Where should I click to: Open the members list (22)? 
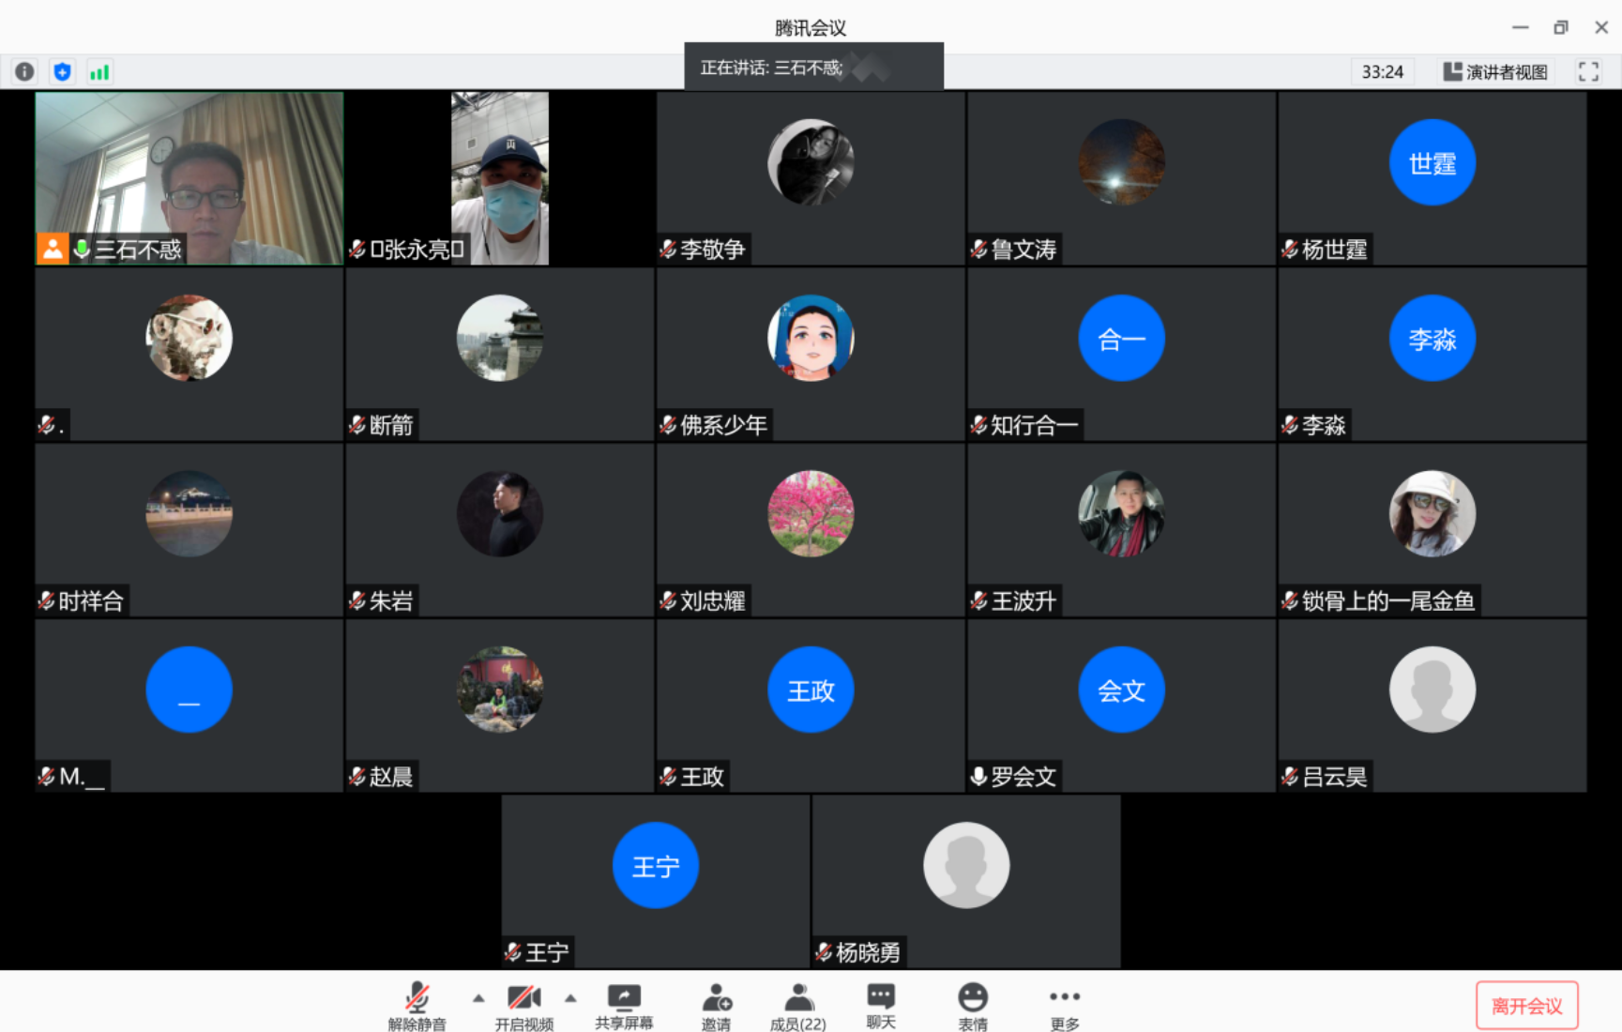pos(798,1006)
